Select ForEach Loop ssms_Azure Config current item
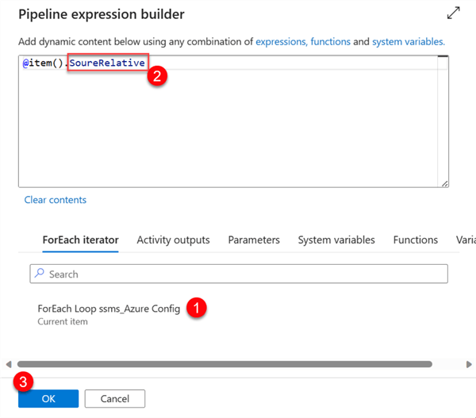The height and width of the screenshot is (418, 476). [109, 314]
